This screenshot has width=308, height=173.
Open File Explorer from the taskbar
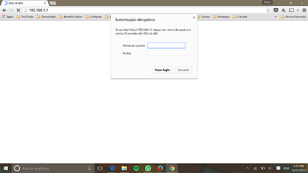124,168
